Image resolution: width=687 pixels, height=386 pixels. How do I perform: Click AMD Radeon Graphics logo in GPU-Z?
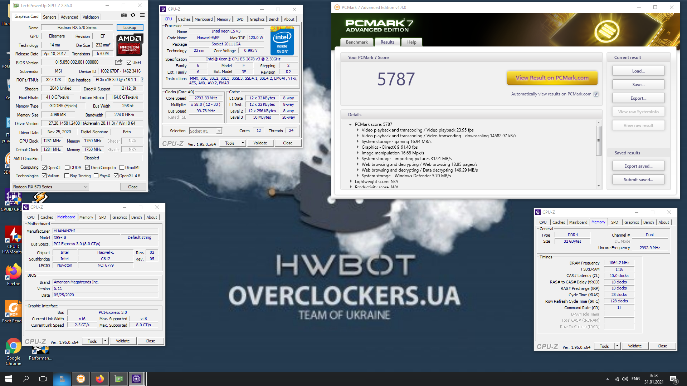[130, 45]
